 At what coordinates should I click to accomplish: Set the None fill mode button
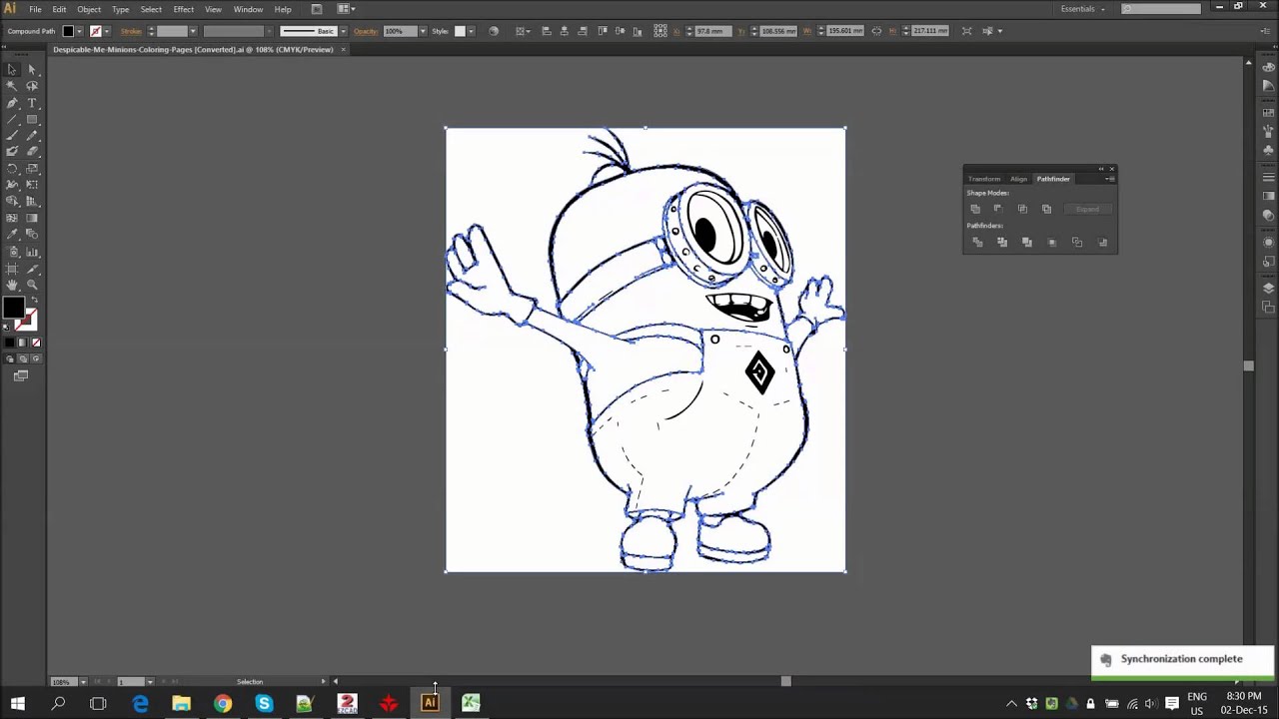coord(36,343)
